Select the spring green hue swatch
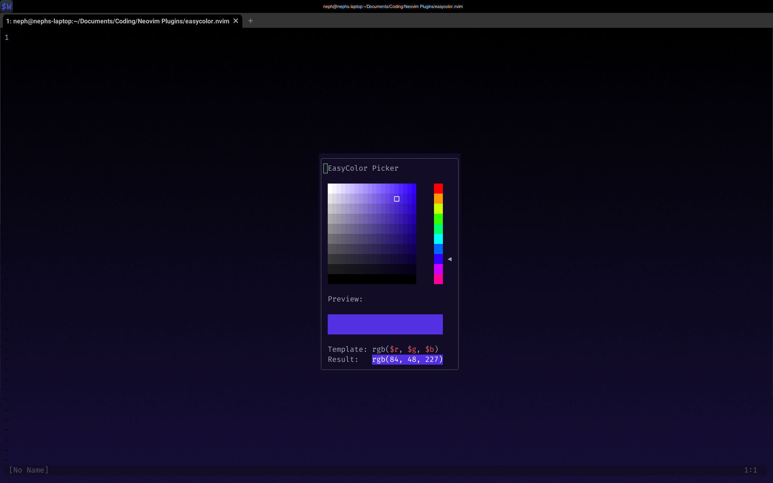The width and height of the screenshot is (773, 483). [438, 229]
